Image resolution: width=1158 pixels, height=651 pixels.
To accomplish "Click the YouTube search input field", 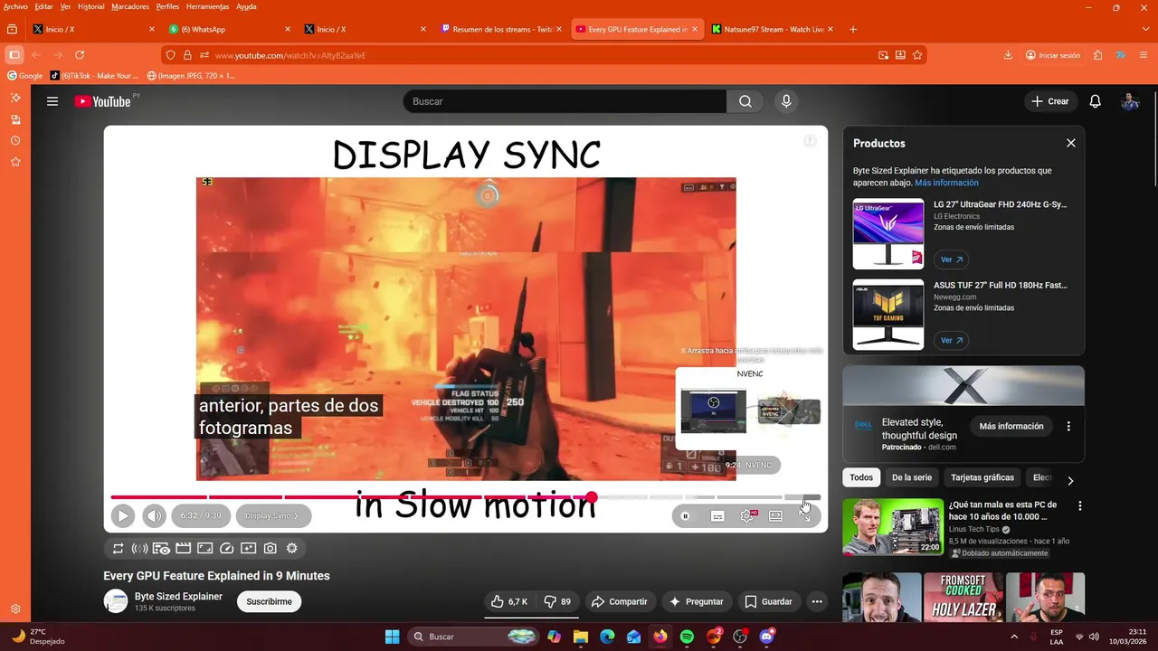I will [x=565, y=101].
